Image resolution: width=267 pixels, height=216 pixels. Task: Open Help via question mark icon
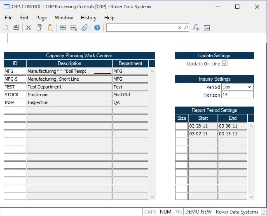pos(97,28)
